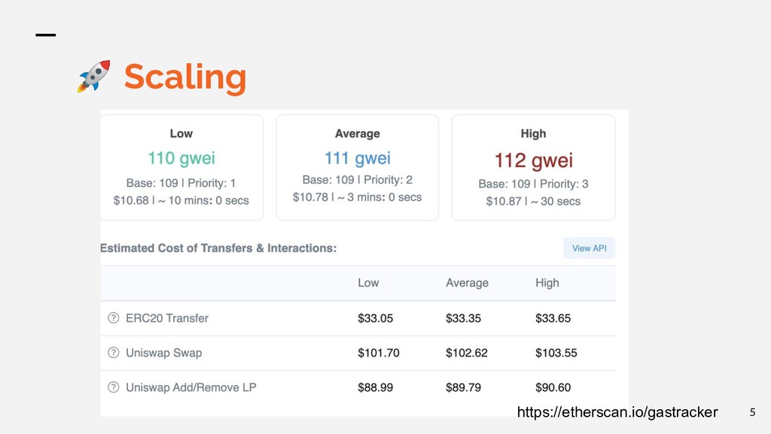The image size is (771, 434).
Task: Click the Uniswap Add/Remove LP help icon
Action: point(114,387)
